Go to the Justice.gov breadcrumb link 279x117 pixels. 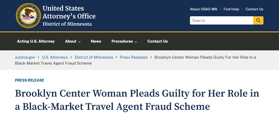25,57
